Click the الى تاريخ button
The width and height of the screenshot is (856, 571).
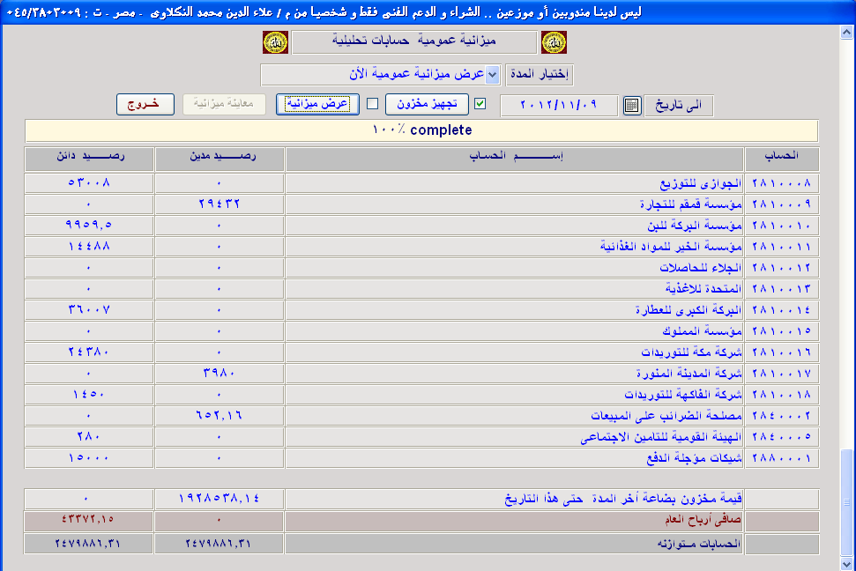679,106
